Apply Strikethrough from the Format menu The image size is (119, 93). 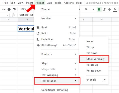[57, 45]
